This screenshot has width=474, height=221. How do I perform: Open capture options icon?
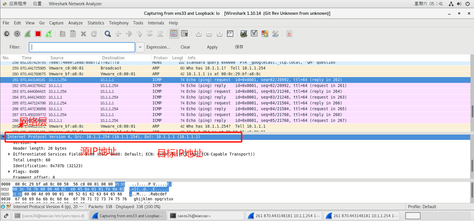click(17, 34)
